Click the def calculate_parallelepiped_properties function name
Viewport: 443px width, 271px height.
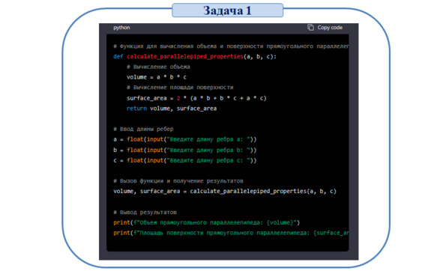(185, 56)
